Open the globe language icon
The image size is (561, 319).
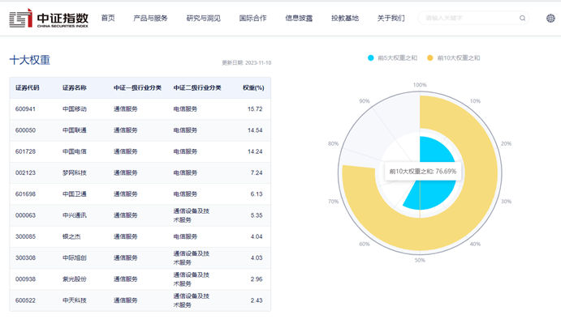tap(550, 18)
